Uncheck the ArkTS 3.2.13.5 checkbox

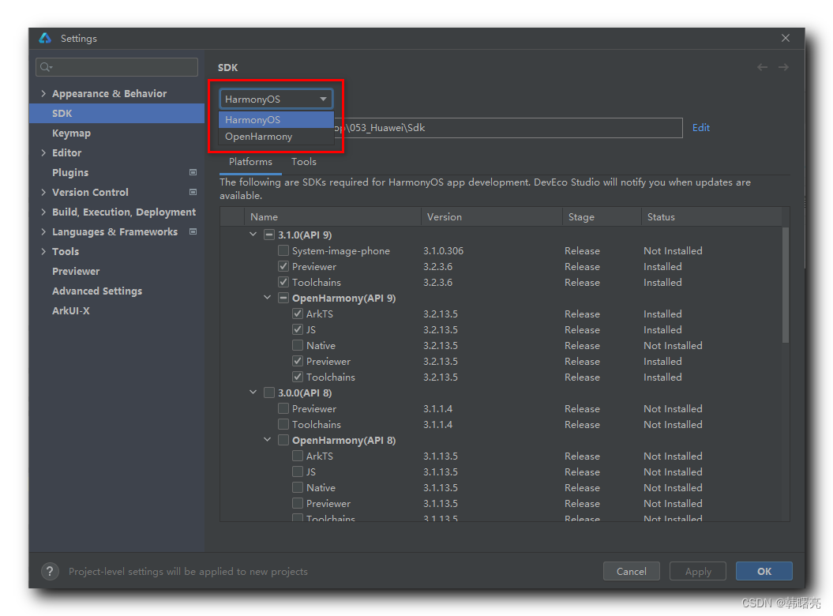(298, 314)
